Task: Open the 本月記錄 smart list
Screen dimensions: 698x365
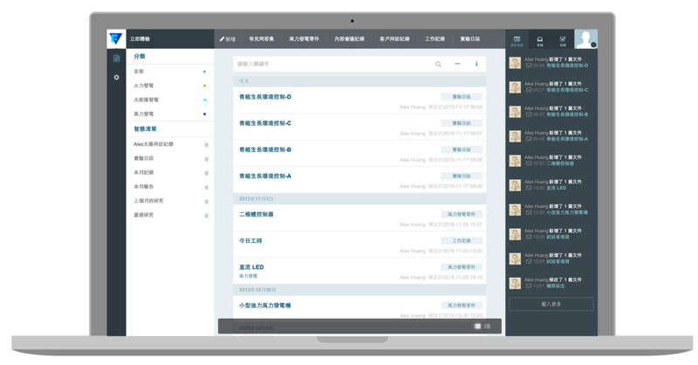Action: tap(143, 173)
